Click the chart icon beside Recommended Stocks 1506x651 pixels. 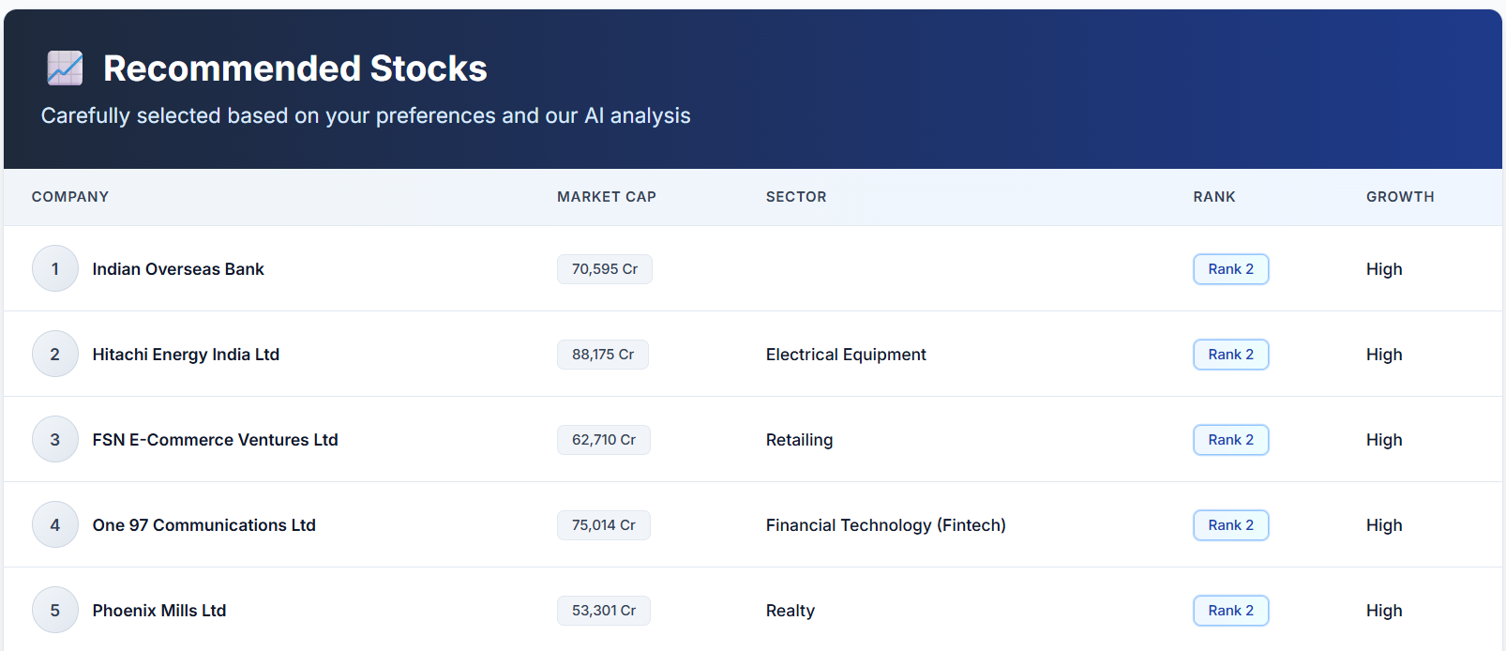pos(65,68)
